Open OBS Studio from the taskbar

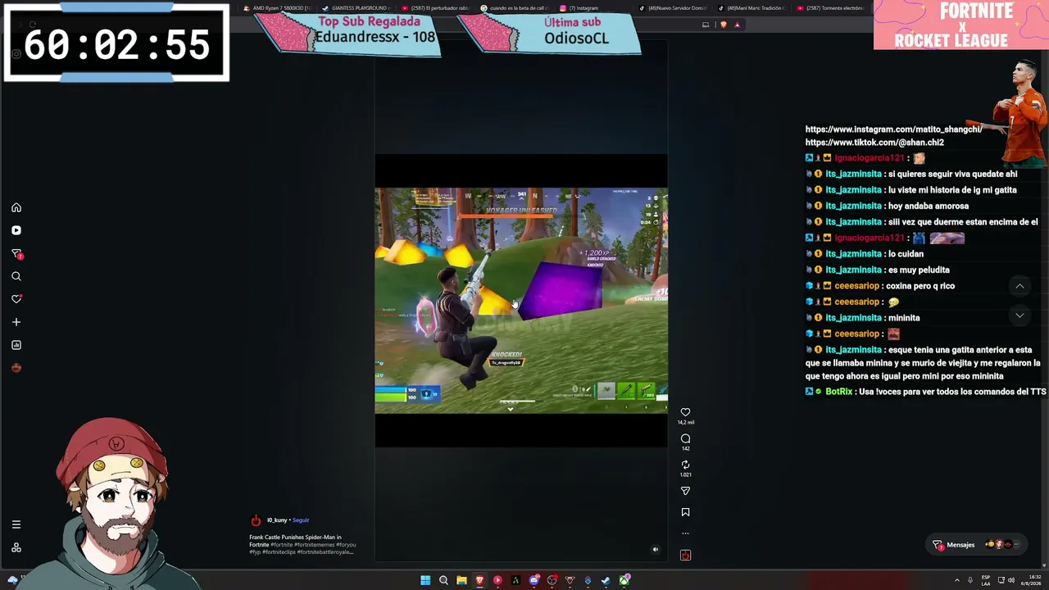click(x=552, y=580)
